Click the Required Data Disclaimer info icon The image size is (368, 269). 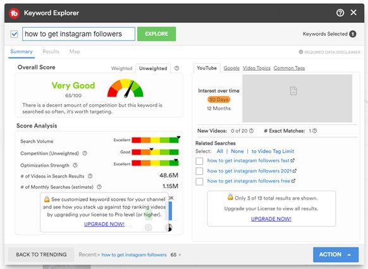(300, 52)
